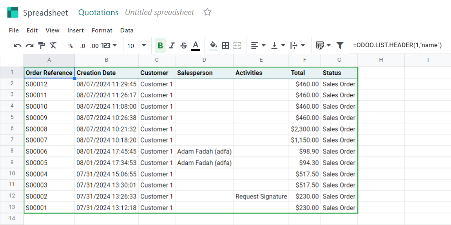Open the Format menu
451x225 pixels.
(102, 30)
